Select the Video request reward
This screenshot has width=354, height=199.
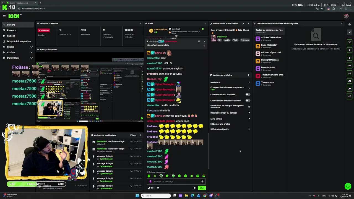270,83
